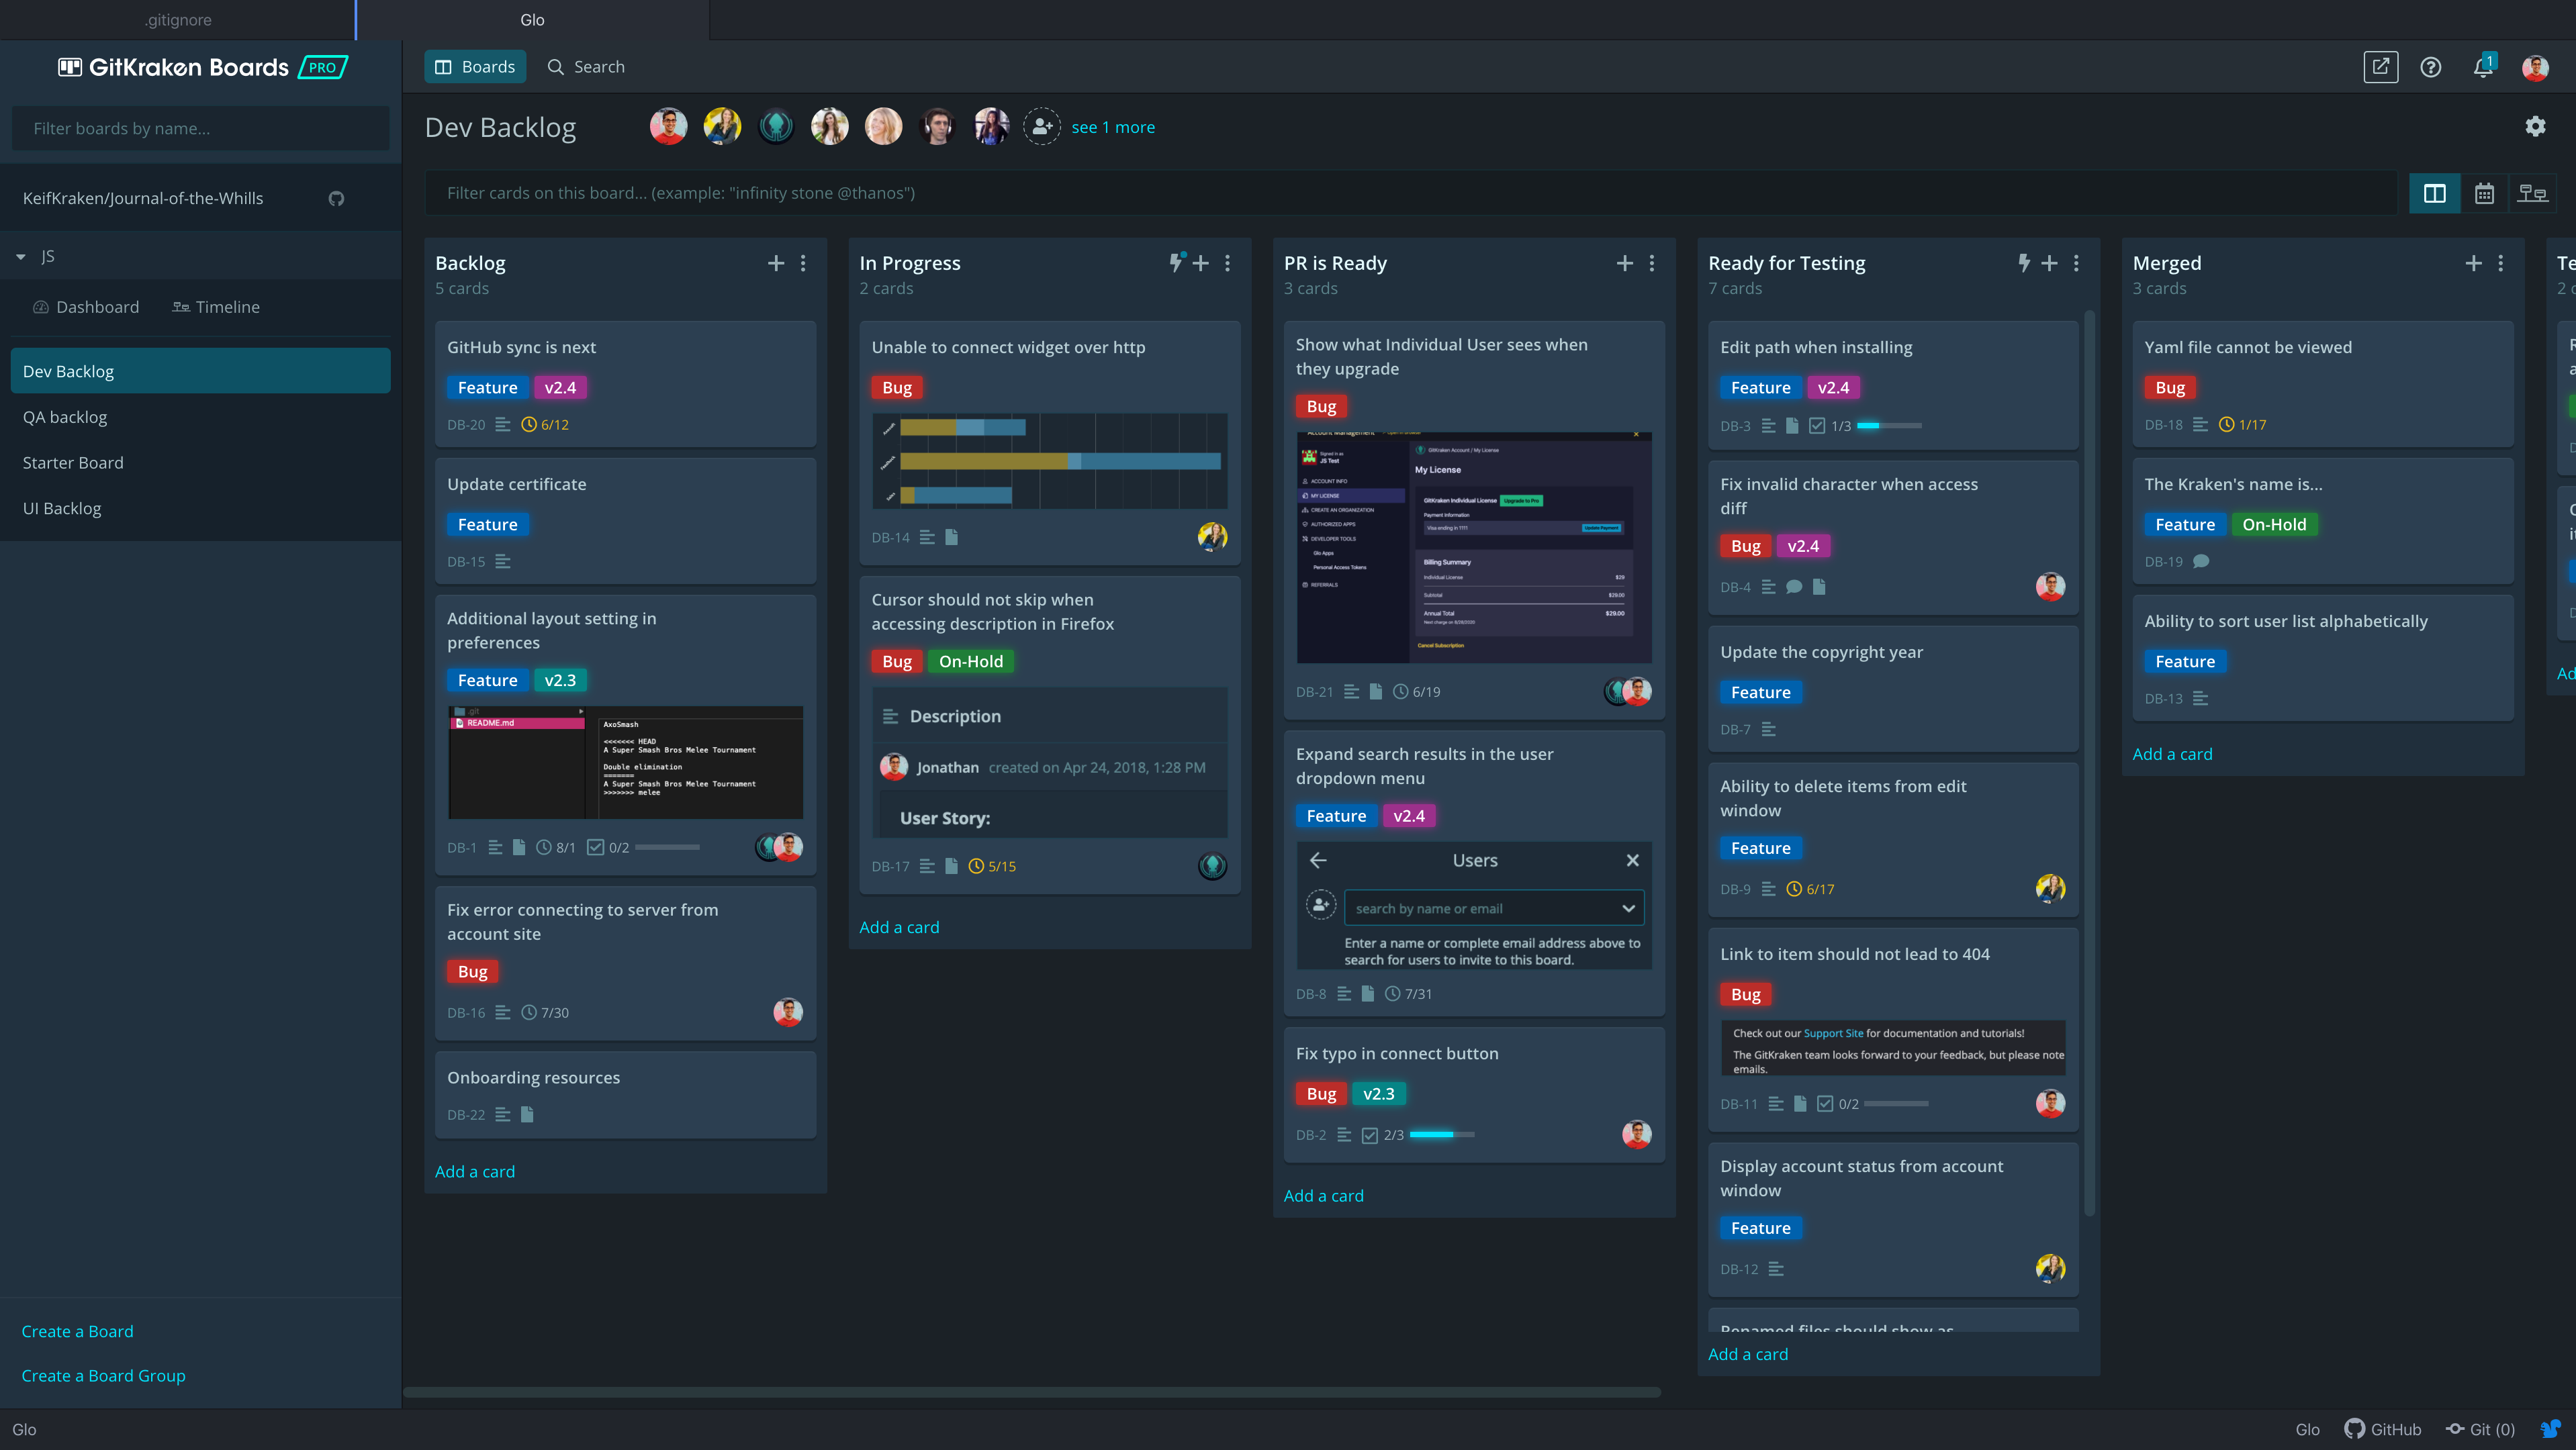Click see 1 more members link
The height and width of the screenshot is (1450, 2576).
pos(1113,127)
